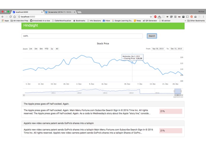The image size is (206, 146).
Task: Open 'Apple's new video camera patent' headline
Action: (x=59, y=123)
